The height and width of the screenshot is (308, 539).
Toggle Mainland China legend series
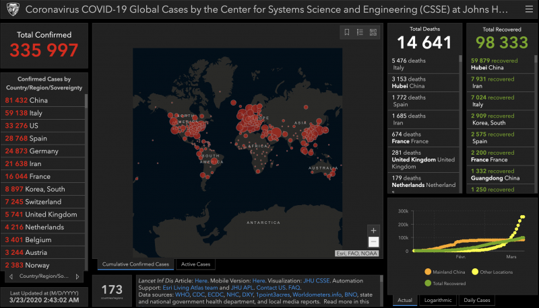(445, 272)
